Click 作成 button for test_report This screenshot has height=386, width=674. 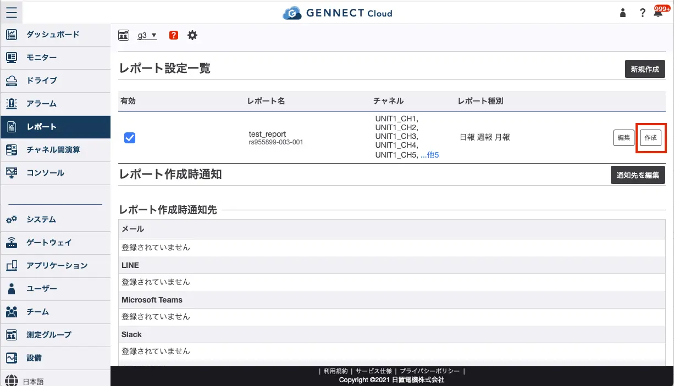click(x=650, y=138)
